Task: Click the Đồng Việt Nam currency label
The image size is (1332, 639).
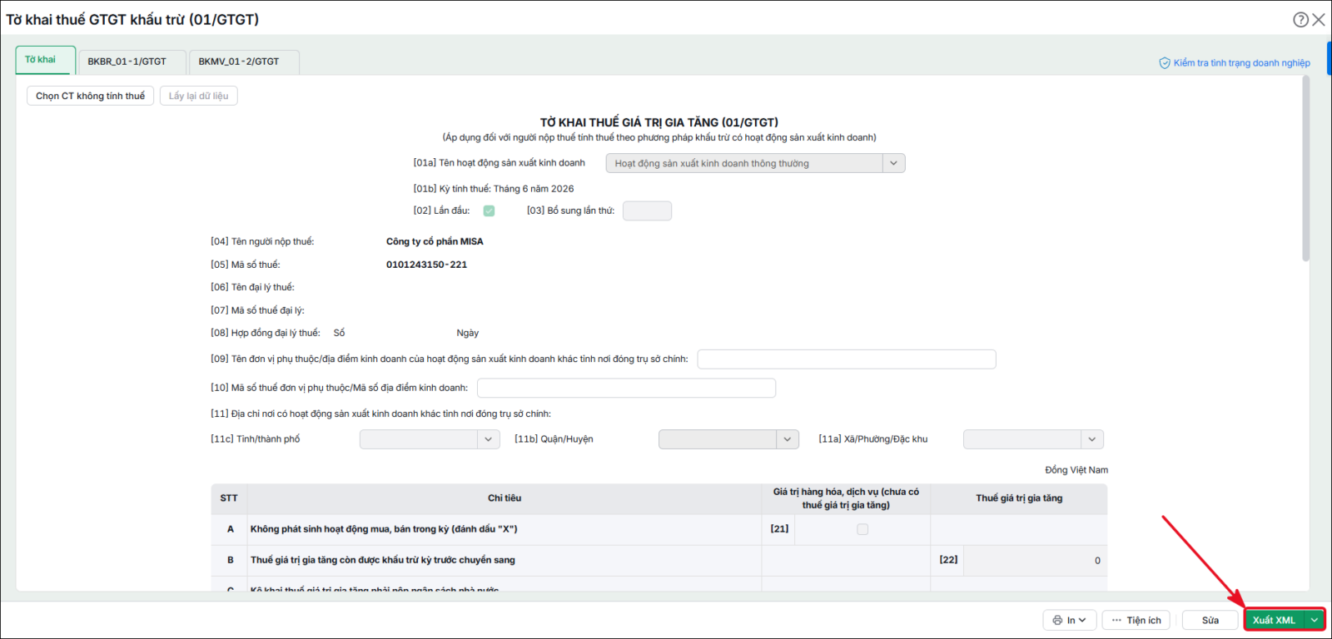Action: pos(1076,470)
